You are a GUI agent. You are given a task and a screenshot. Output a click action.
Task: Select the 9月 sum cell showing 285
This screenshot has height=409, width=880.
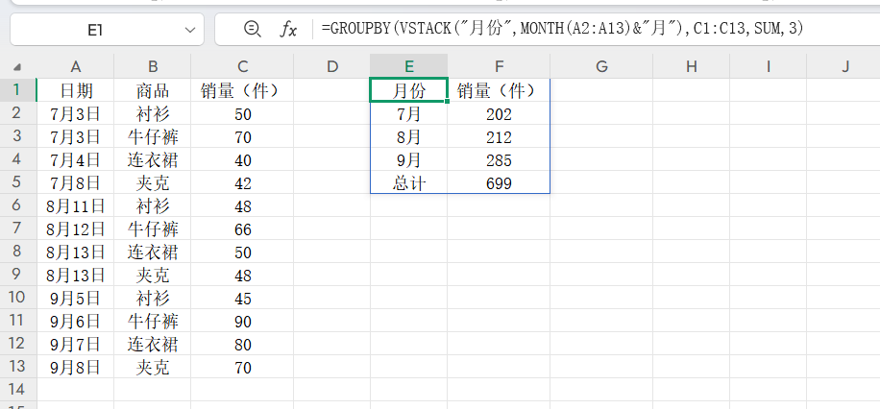click(498, 159)
